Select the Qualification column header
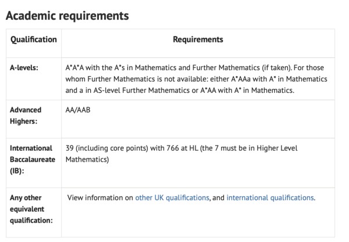This screenshot has height=242, width=349. [34, 39]
